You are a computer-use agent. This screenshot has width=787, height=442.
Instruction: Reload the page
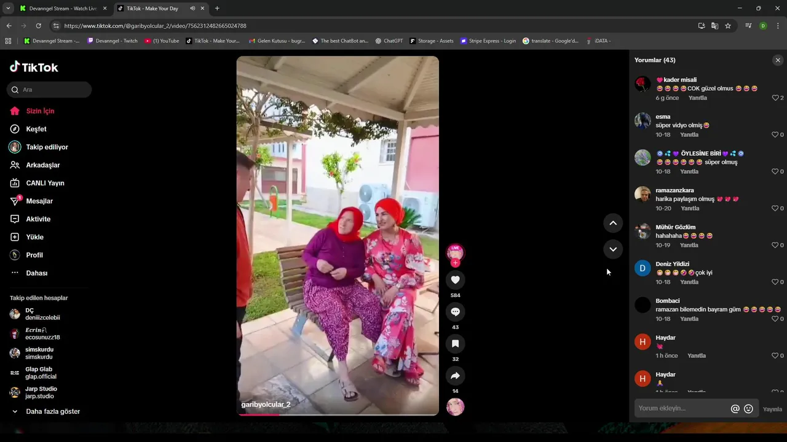coord(38,26)
